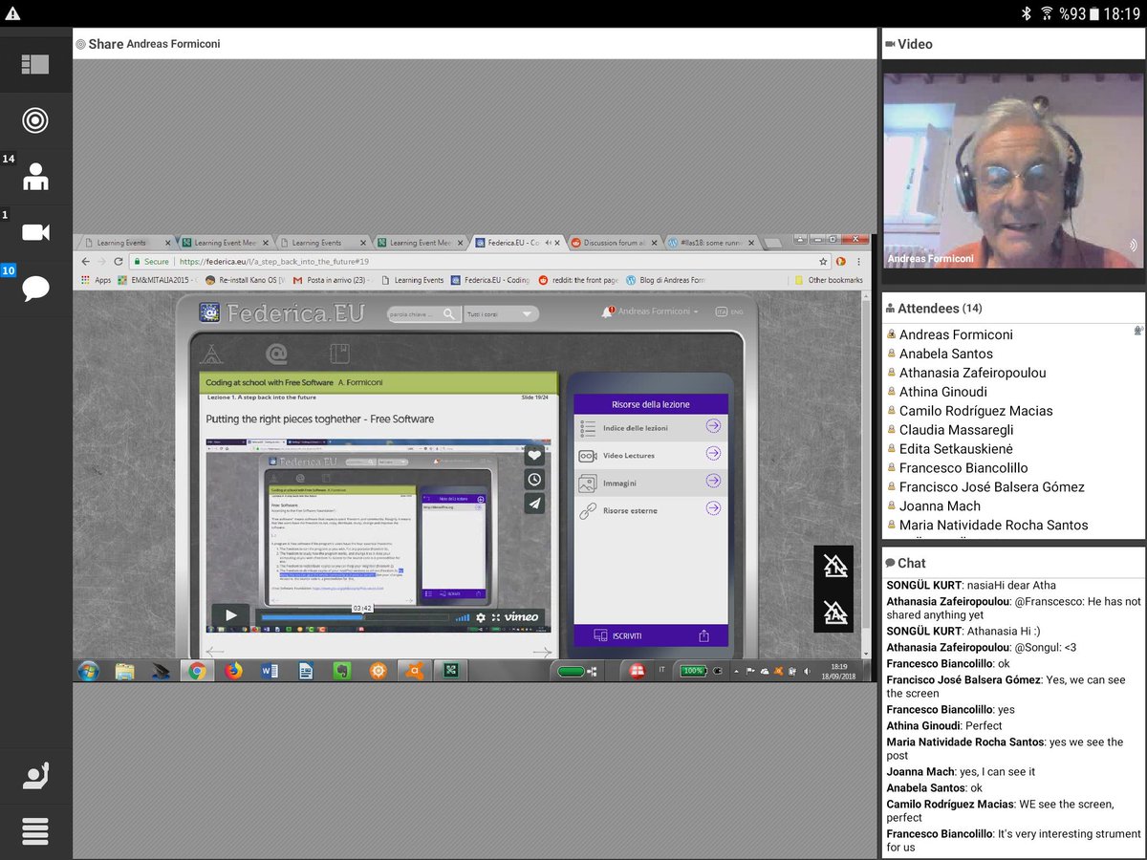The image size is (1147, 860).
Task: Click the Chrome back arrow
Action: pyautogui.click(x=85, y=261)
